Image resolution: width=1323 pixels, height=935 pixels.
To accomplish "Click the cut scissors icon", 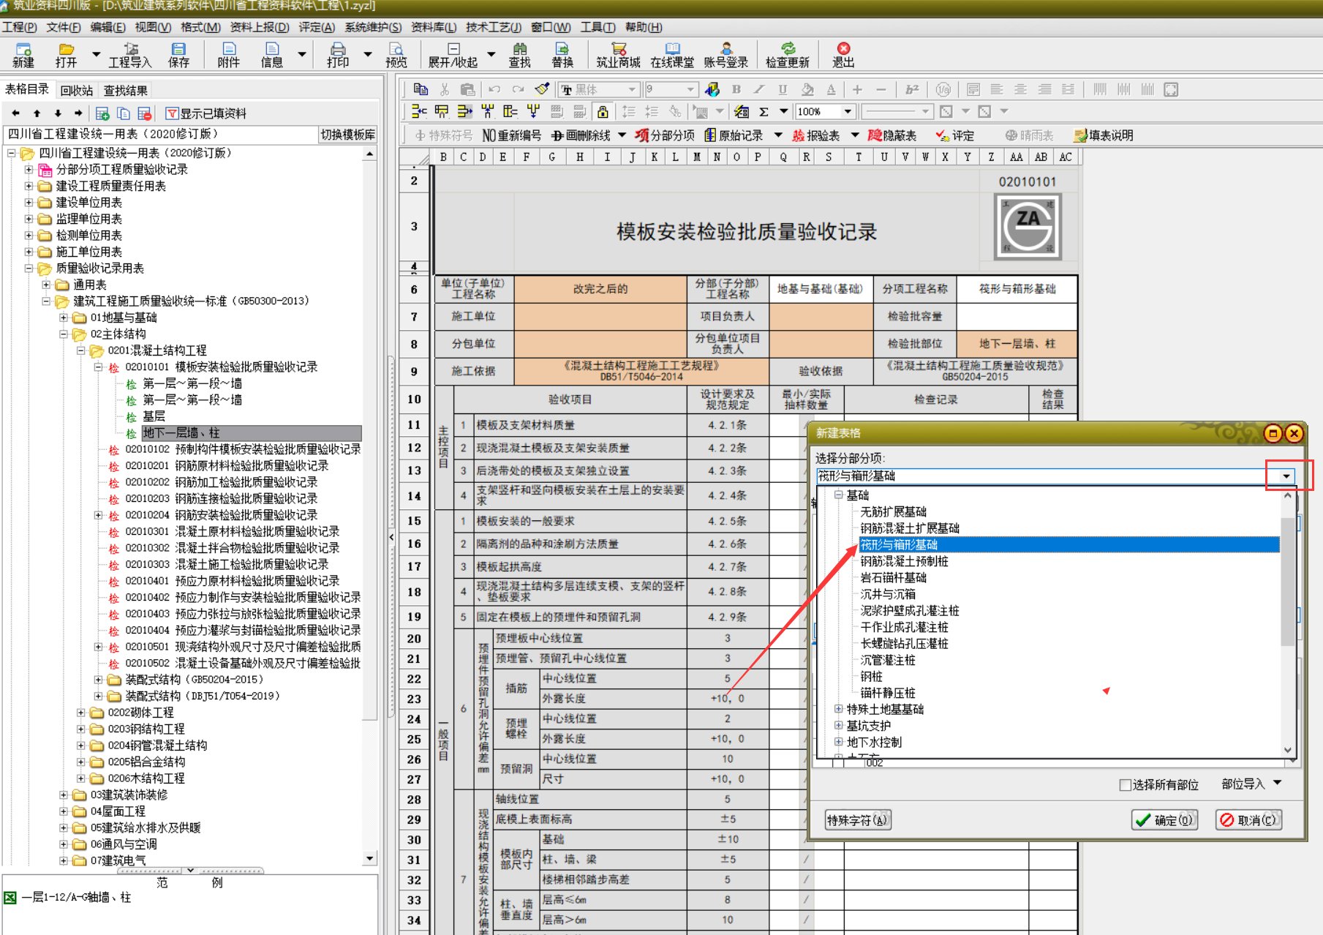I will pyautogui.click(x=444, y=89).
